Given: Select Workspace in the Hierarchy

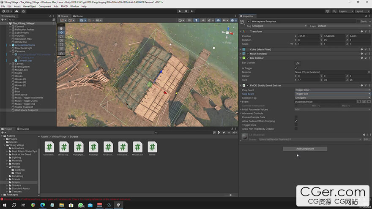Looking at the screenshot, I should [21, 95].
